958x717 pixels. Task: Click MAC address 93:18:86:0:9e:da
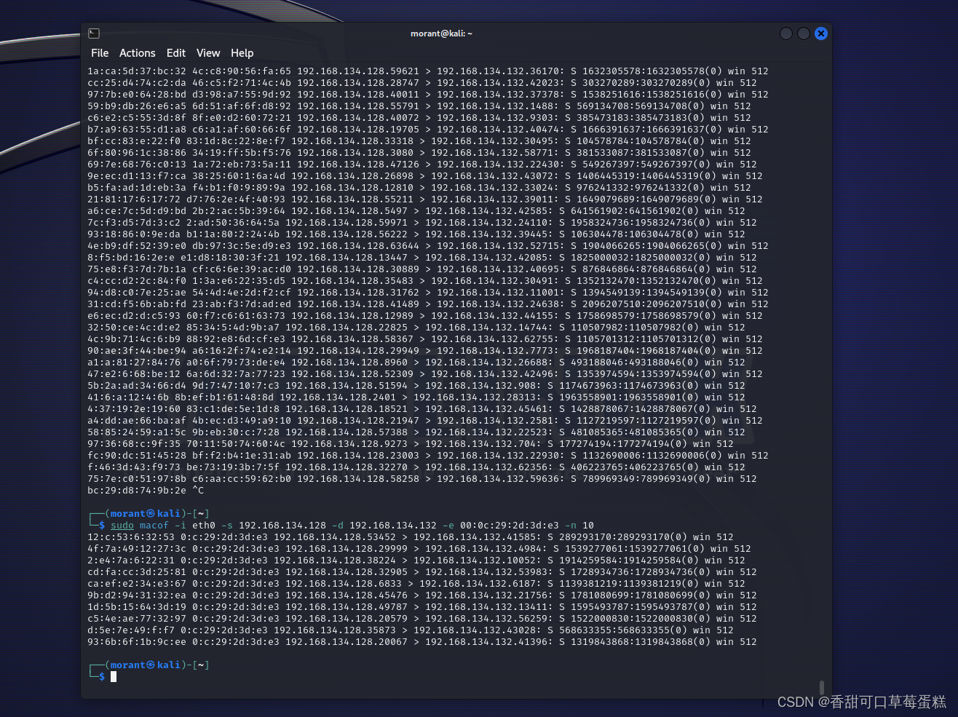[x=134, y=234]
